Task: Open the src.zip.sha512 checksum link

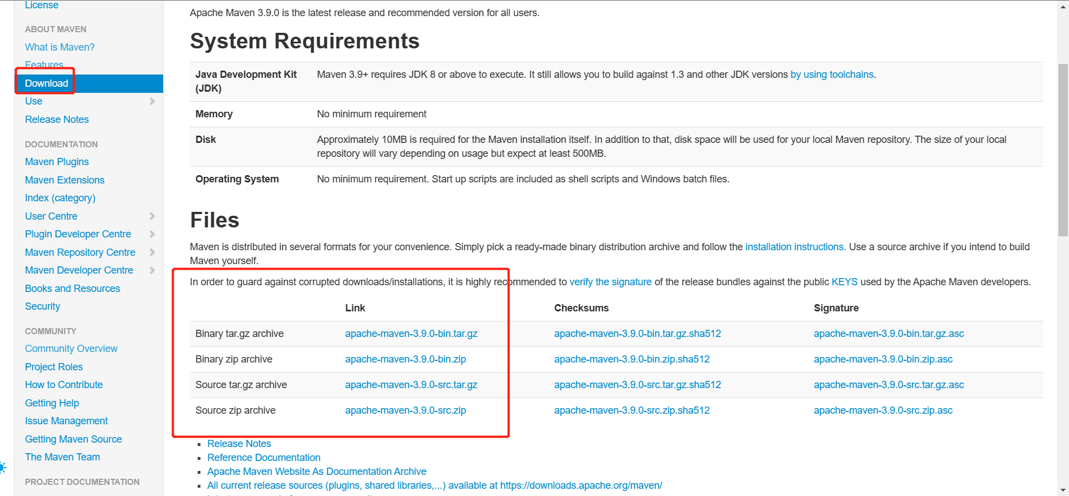Action: pos(632,410)
